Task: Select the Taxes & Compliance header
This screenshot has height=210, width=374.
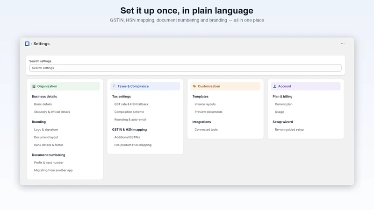Action: [145, 86]
